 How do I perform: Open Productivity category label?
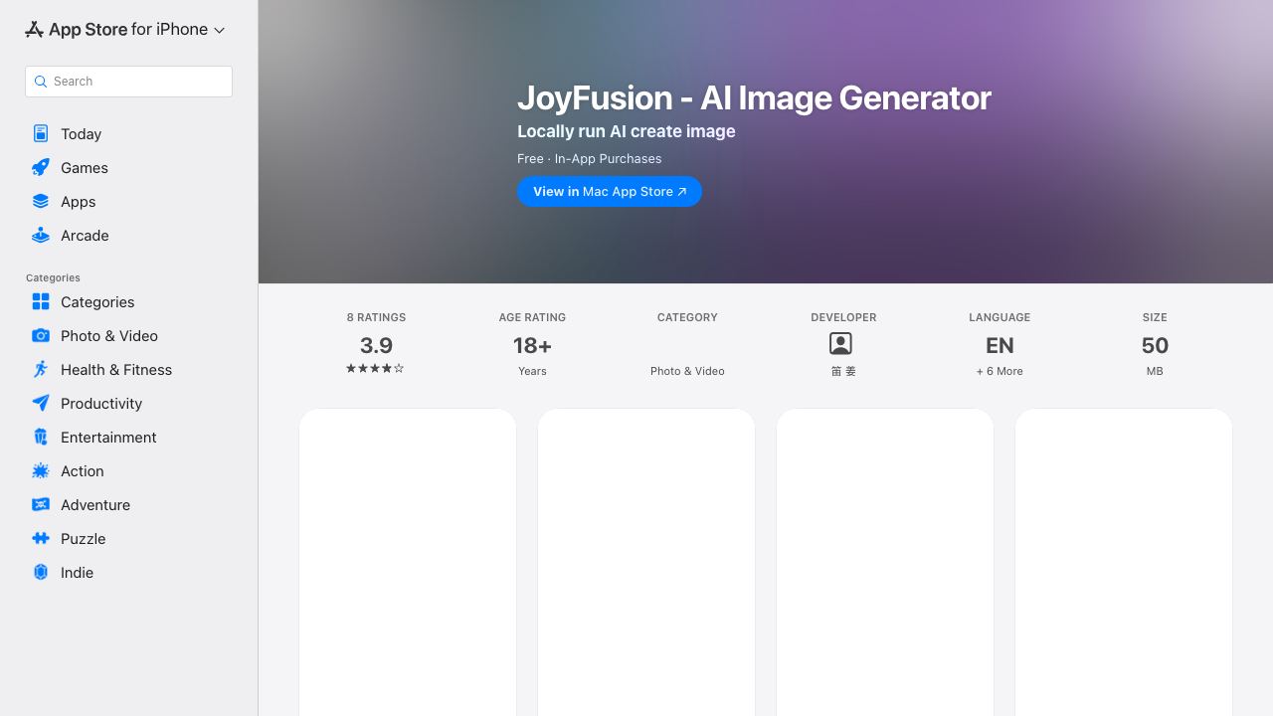101,404
